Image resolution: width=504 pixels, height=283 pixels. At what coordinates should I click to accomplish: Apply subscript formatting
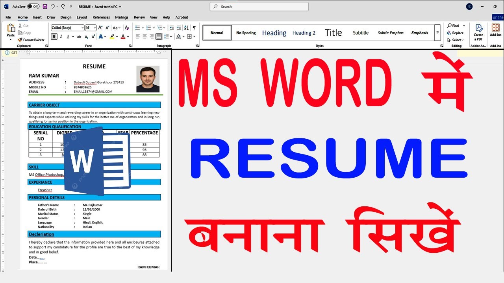[x=87, y=37]
